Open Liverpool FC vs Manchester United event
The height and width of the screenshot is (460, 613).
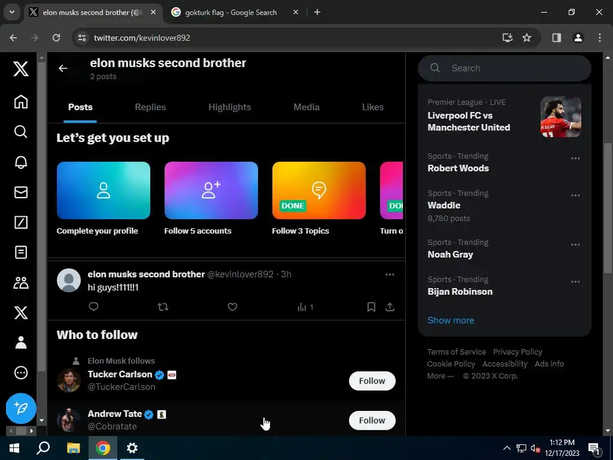(504, 116)
